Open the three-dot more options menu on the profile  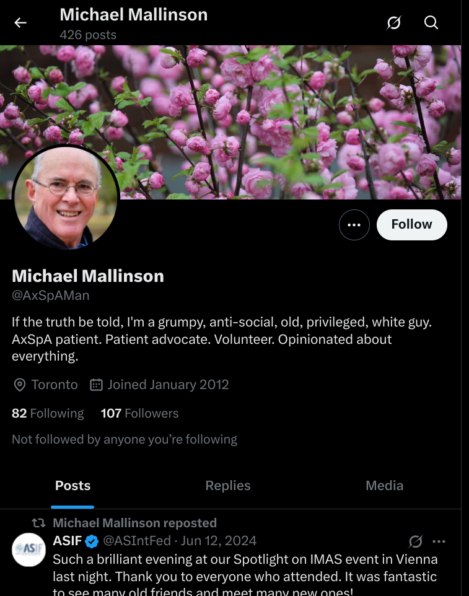coord(354,225)
